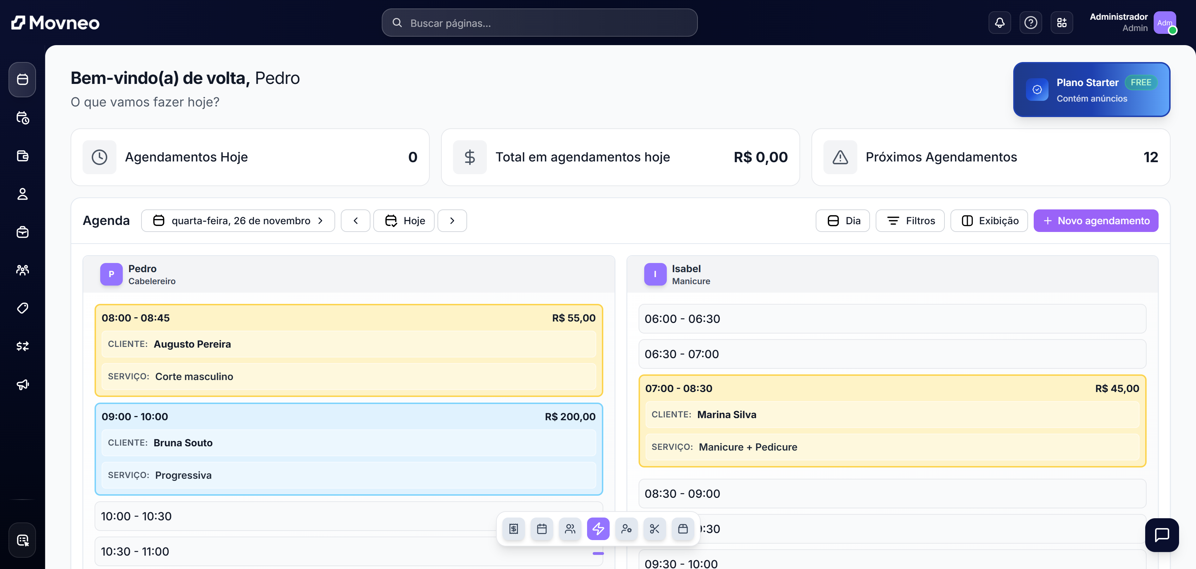Screen dimensions: 1196x569
Task: Click the lightning bolt quick action icon
Action: (598, 528)
